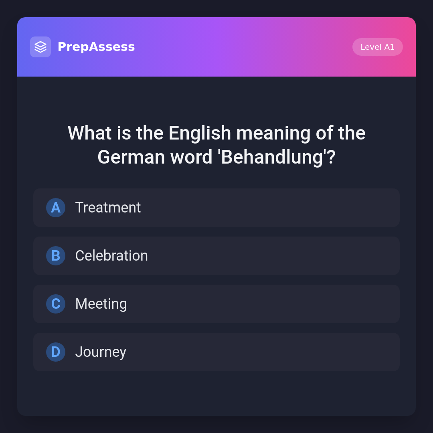The height and width of the screenshot is (433, 433).
Task: Choose the "Journey" answer text
Action: click(101, 352)
